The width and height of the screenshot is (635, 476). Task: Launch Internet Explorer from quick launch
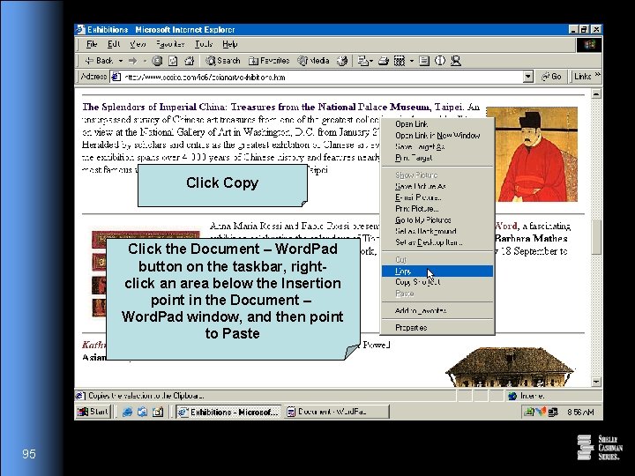tap(127, 412)
